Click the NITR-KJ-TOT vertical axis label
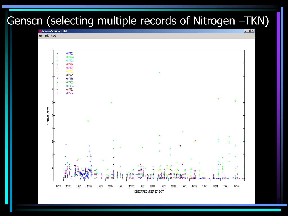Screen dimensions: 288x216 click(x=48, y=116)
